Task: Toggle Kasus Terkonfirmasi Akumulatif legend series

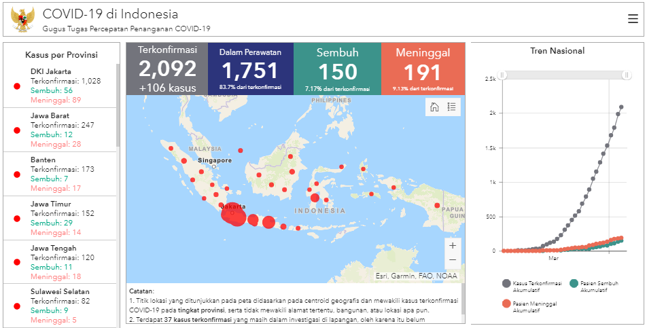Action: pos(532,286)
